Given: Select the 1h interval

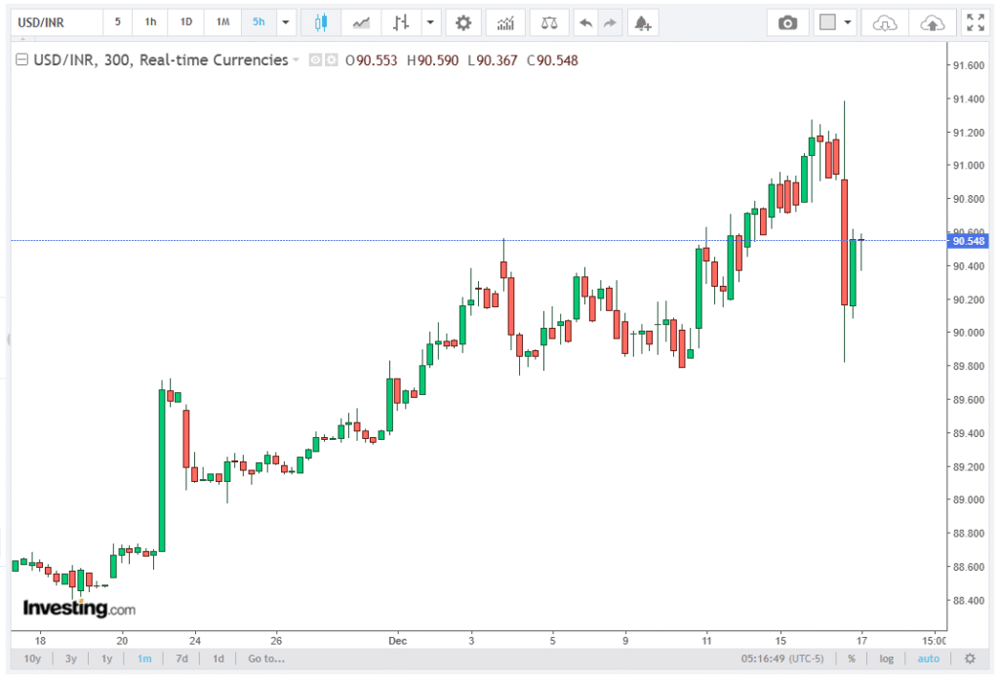Looking at the screenshot, I should point(150,21).
